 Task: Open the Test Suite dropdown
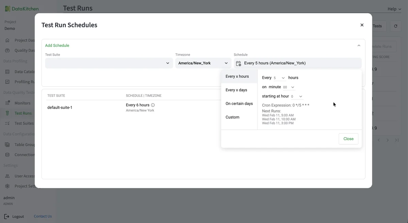(168, 63)
